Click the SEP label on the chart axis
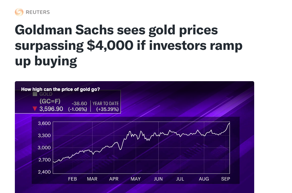This screenshot has height=193, width=292. click(x=225, y=179)
